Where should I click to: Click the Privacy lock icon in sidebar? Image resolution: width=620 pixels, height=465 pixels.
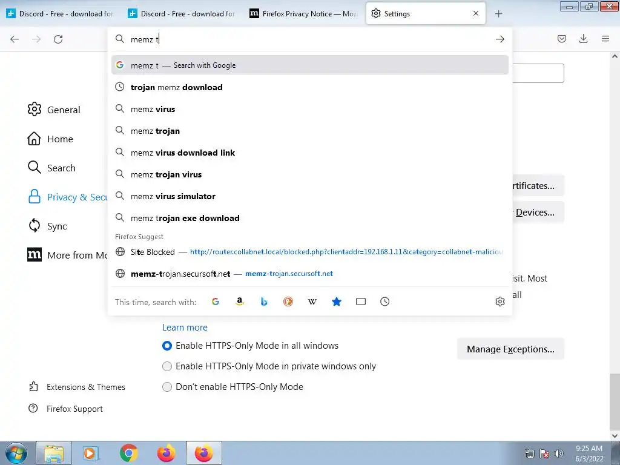pyautogui.click(x=35, y=197)
